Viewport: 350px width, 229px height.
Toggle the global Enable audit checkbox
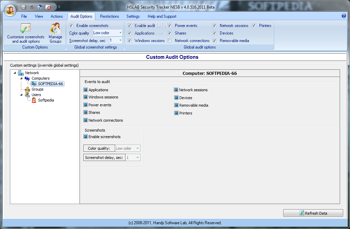coord(129,25)
